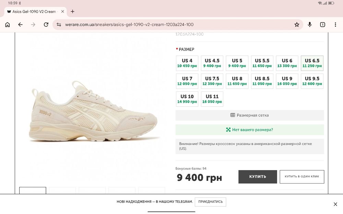Dismiss the Telegram banner with the X
343x214 pixels.
pos(335,204)
